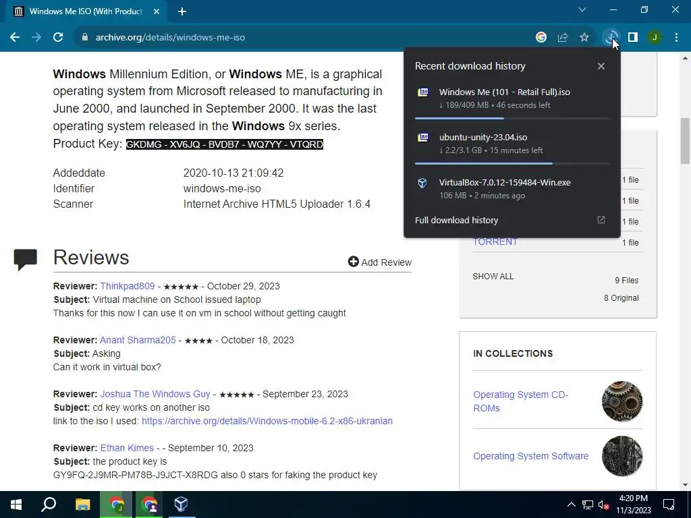Open Joshua The Windows Guy's profile

point(155,394)
